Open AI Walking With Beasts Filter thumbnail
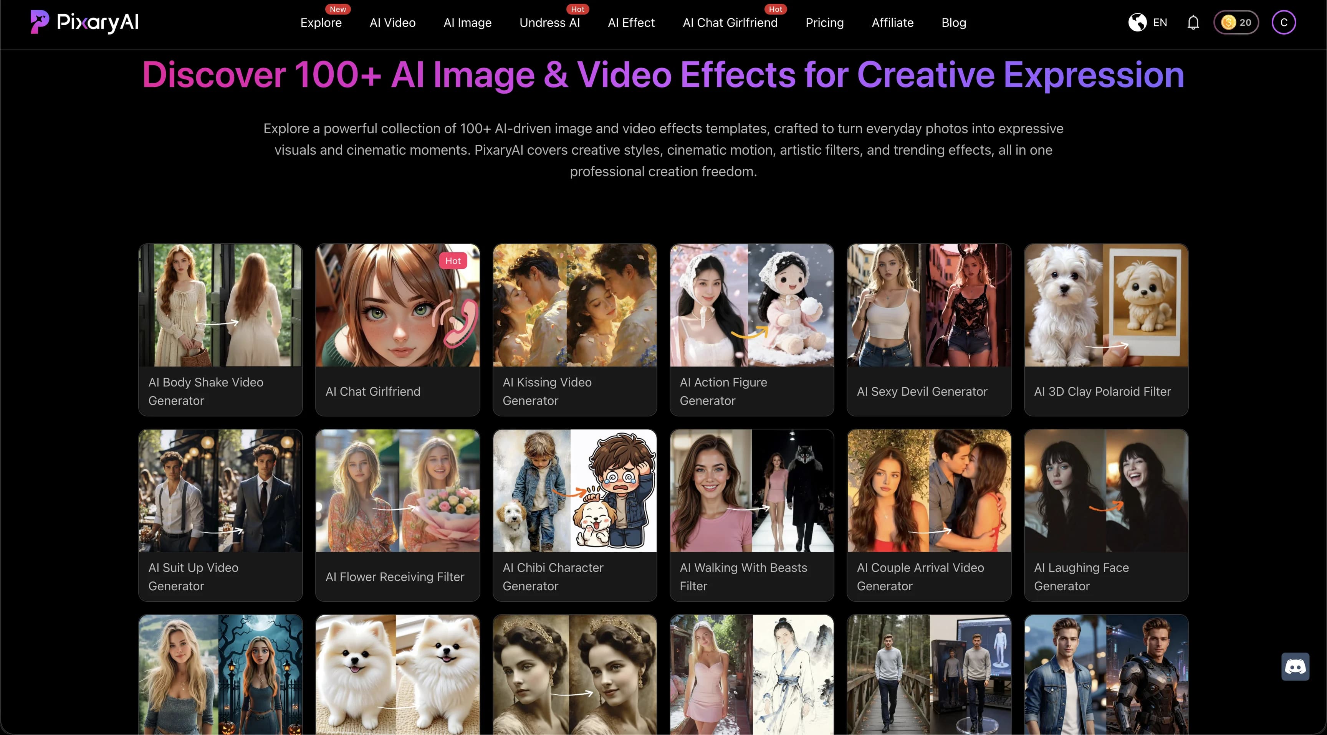 751,491
